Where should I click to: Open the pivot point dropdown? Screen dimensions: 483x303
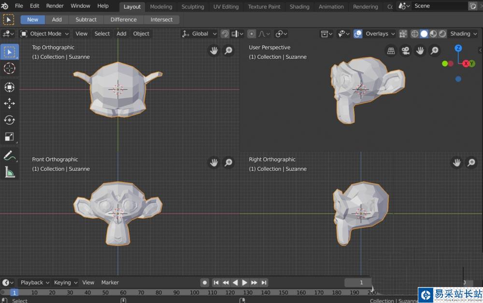pos(281,34)
